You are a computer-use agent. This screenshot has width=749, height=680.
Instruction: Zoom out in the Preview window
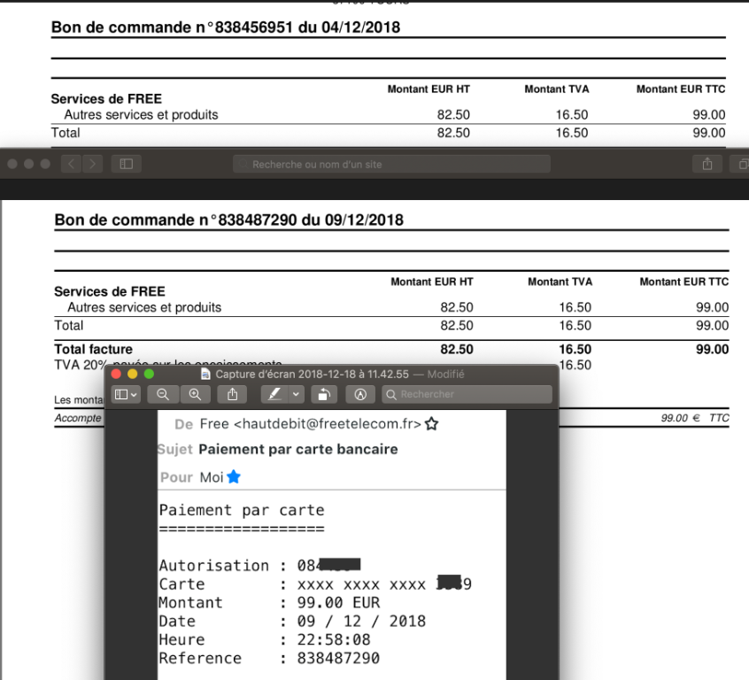(x=163, y=394)
